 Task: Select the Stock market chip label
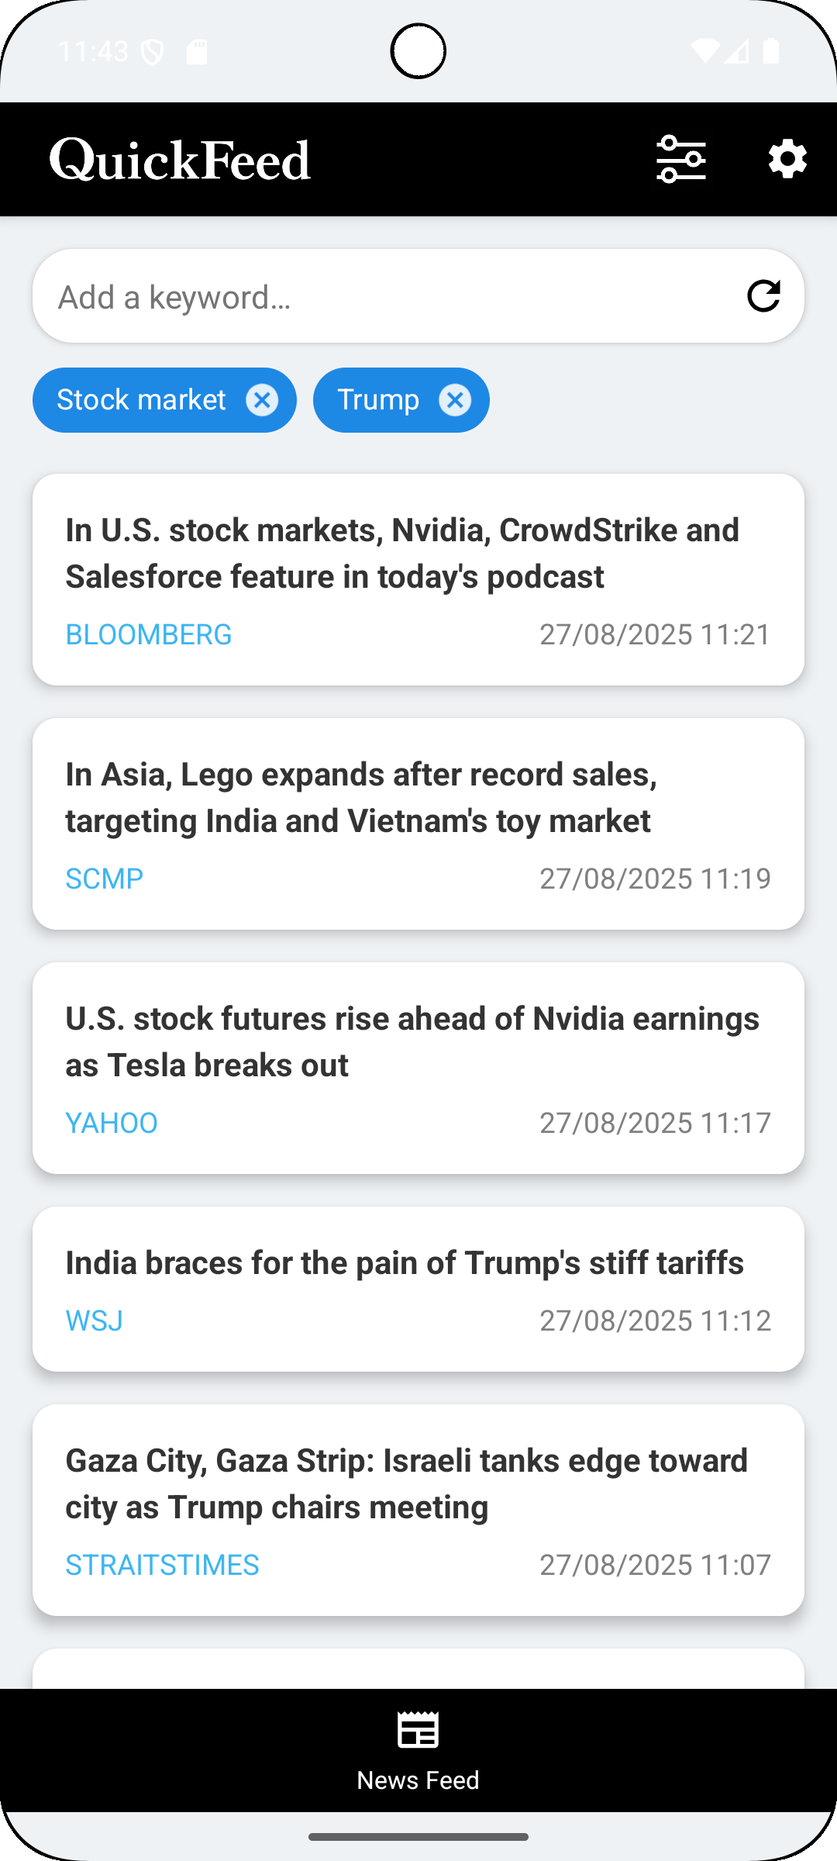(141, 400)
